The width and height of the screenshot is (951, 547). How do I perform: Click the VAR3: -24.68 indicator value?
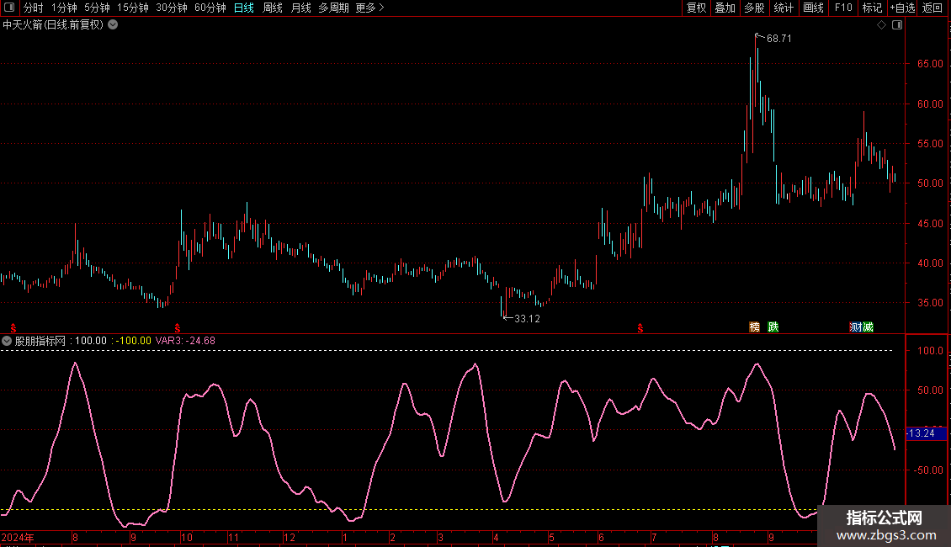[185, 341]
